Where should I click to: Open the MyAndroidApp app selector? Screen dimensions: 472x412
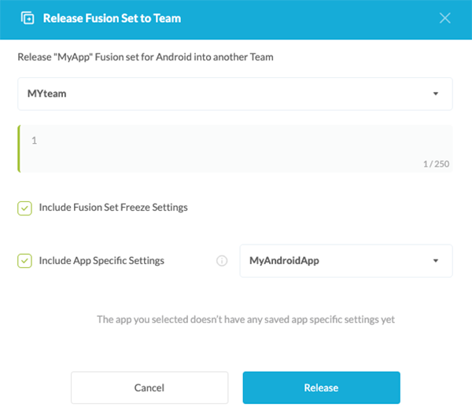(345, 261)
